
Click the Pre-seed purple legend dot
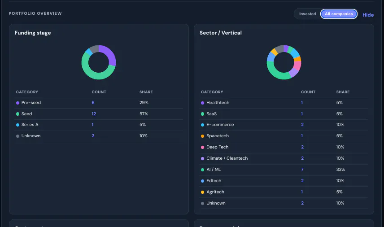pyautogui.click(x=17, y=103)
